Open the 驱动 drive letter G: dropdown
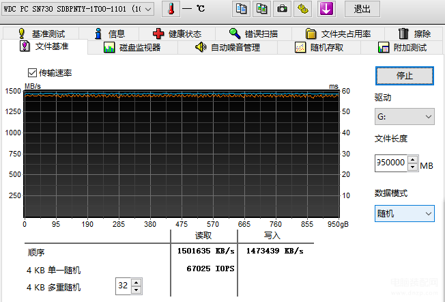This screenshot has height=302, width=445. pos(405,116)
